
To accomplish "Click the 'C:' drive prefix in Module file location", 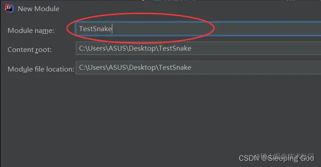I will [x=82, y=68].
